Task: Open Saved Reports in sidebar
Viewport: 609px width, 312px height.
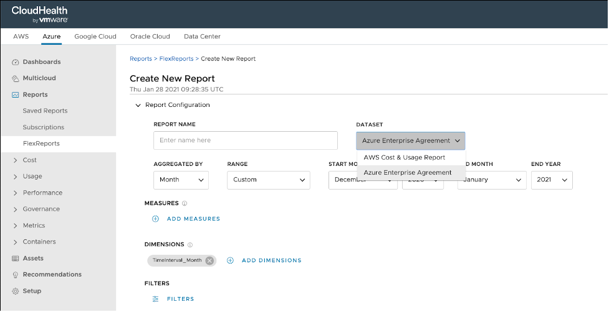Action: 45,111
